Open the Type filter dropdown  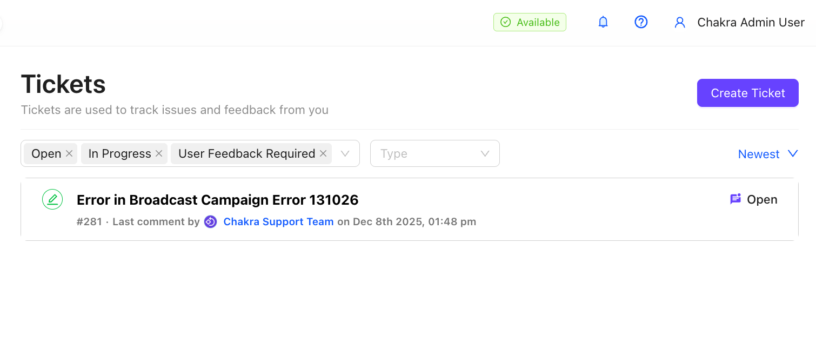click(x=434, y=153)
